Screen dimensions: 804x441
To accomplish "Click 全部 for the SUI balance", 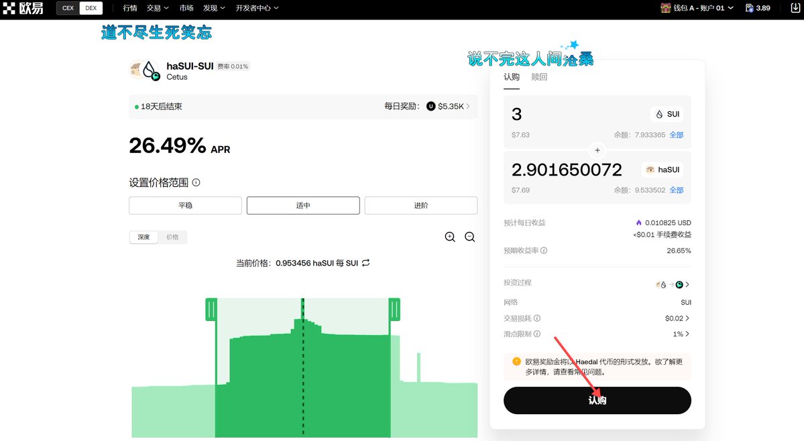I will [677, 135].
